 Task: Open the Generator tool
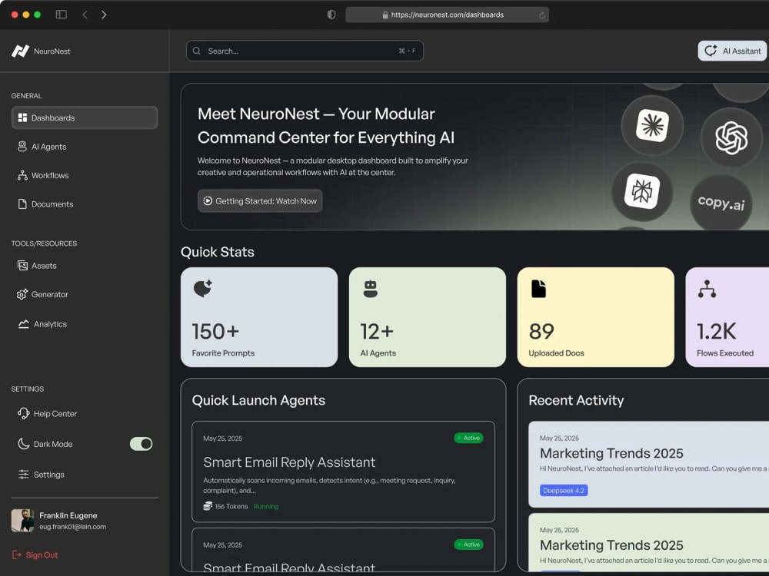click(x=49, y=294)
